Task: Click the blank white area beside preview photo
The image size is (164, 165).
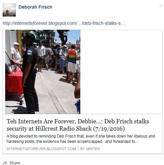Action: [x=121, y=72]
